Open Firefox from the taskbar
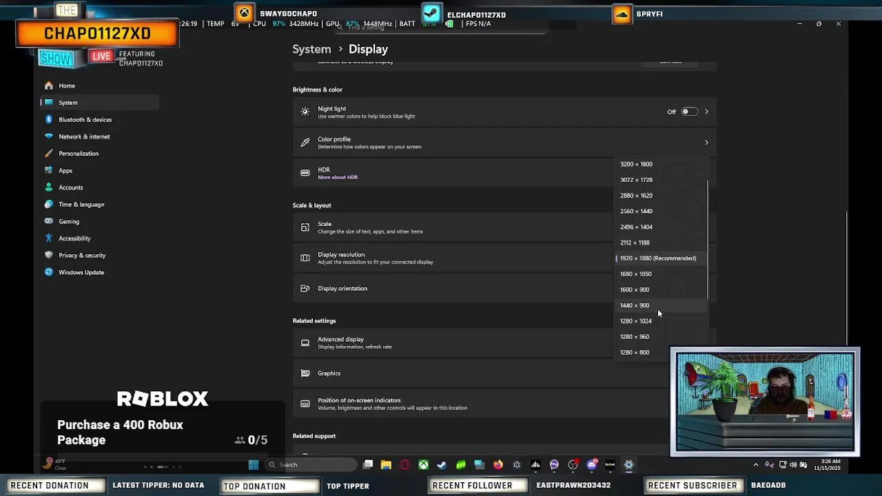882x496 pixels. pos(498,464)
